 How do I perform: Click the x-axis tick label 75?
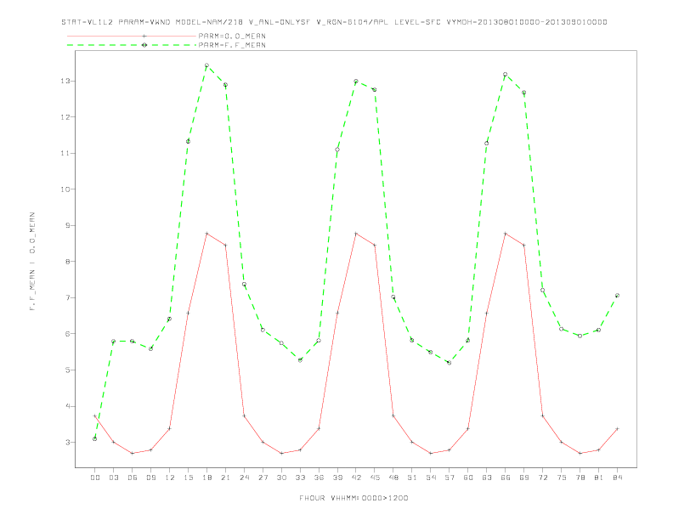[x=562, y=478]
